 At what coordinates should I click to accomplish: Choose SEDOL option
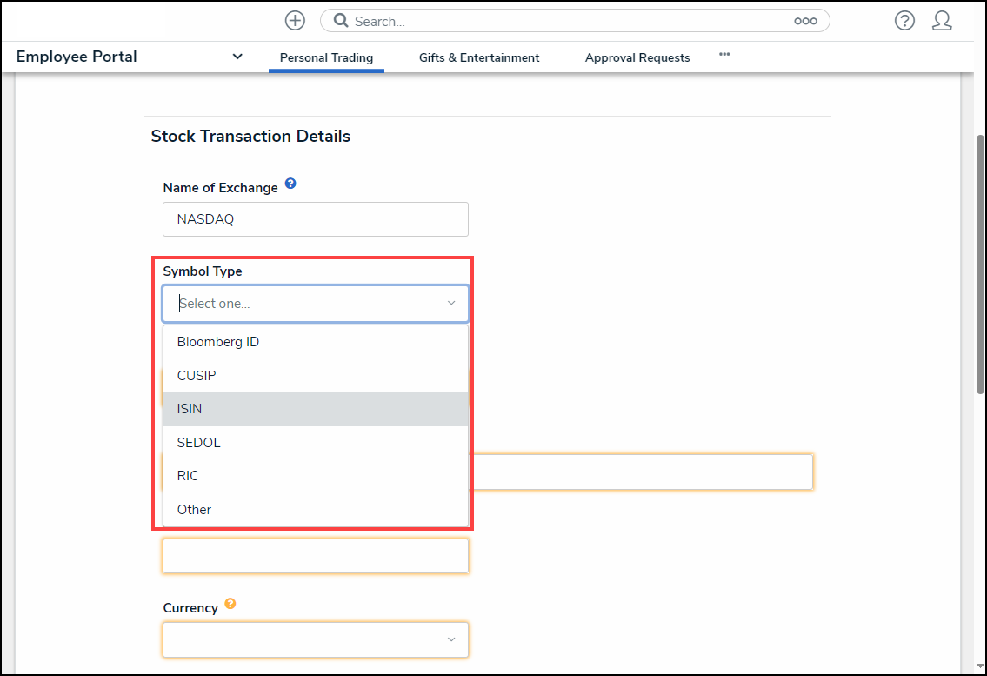click(199, 443)
